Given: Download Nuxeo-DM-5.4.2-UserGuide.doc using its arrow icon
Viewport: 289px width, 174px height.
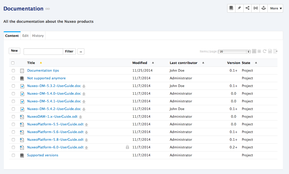Looking at the screenshot, I should click(84, 110).
